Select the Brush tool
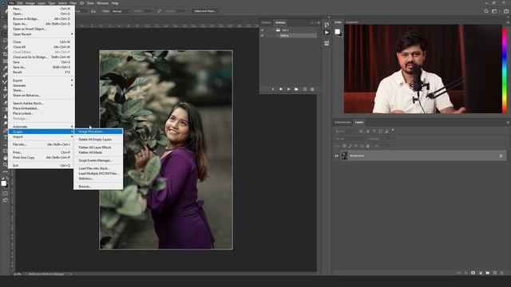This screenshot has height=287, width=511. pos(6,82)
